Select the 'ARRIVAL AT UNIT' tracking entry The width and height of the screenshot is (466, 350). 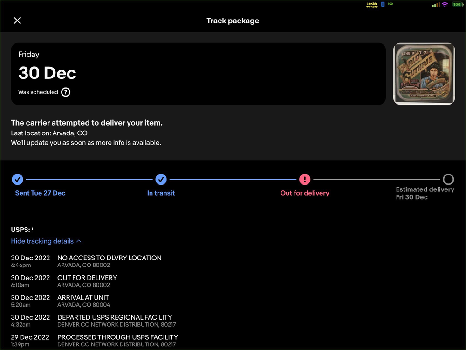[x=83, y=297]
